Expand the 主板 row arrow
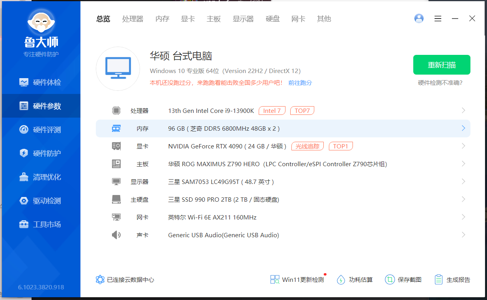 tap(463, 164)
